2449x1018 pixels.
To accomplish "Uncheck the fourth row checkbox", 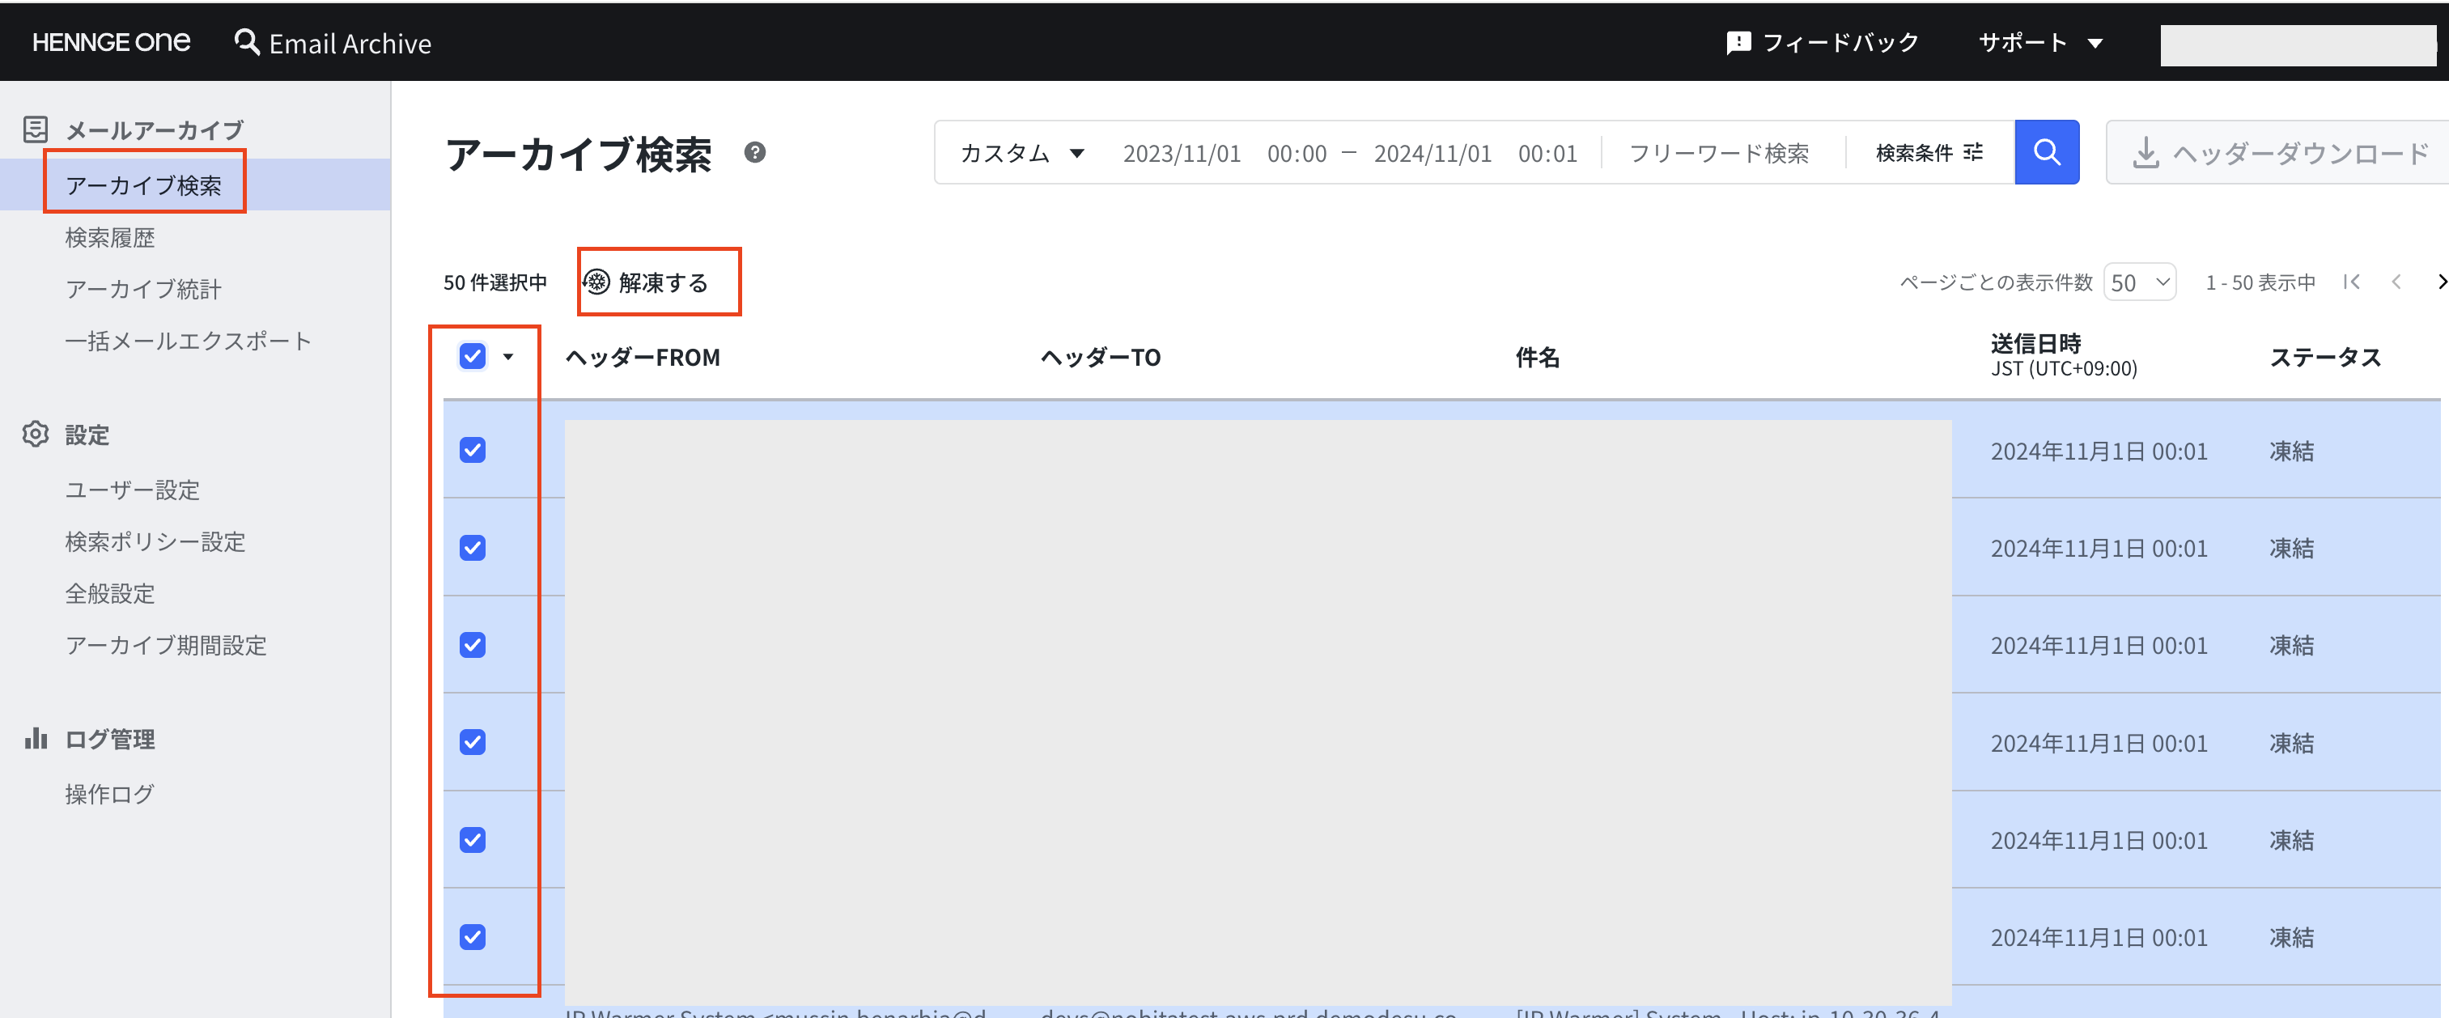I will [x=473, y=741].
